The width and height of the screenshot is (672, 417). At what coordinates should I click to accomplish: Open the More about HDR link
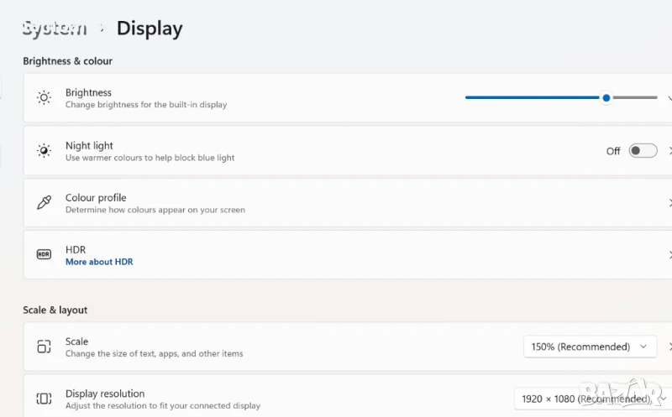tap(99, 262)
